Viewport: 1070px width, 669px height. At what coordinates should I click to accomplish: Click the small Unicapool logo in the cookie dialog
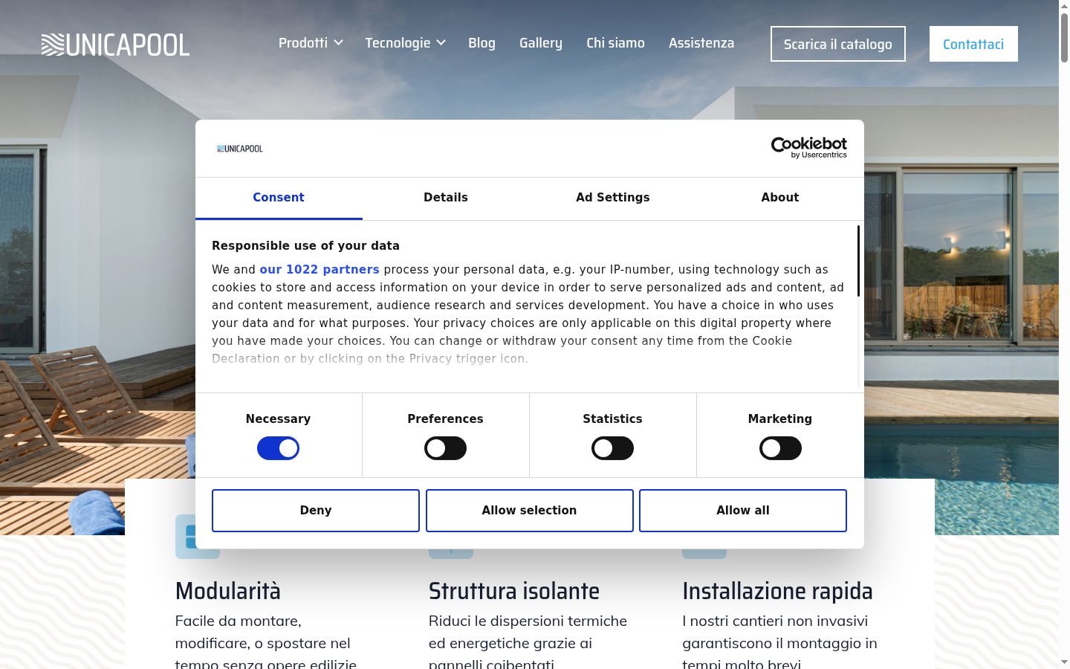[240, 149]
